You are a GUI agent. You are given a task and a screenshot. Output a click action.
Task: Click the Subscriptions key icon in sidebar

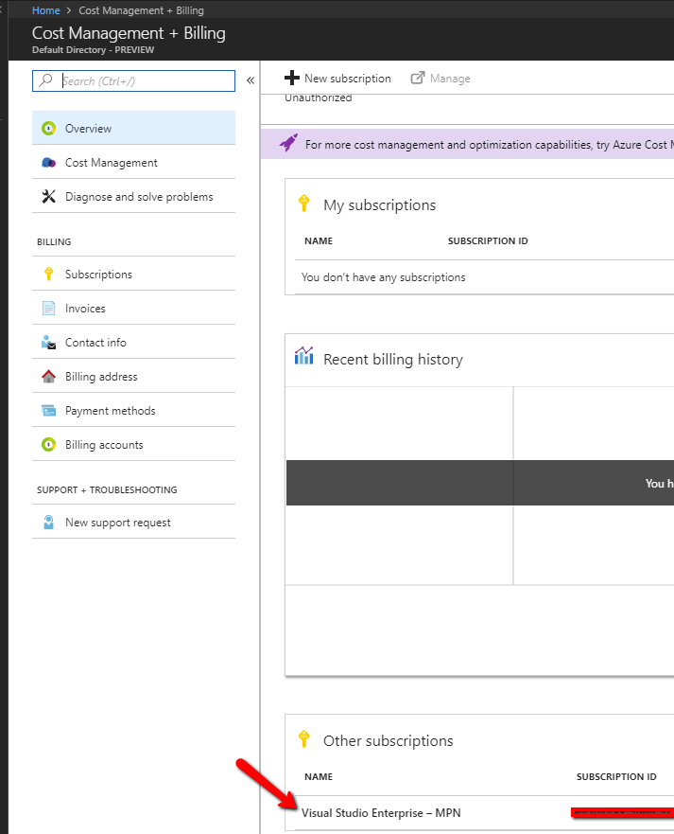[x=48, y=274]
